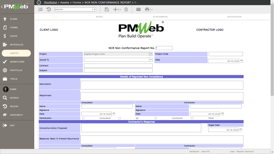Save the record with disk icon
This screenshot has width=274, height=154.
pyautogui.click(x=107, y=9)
